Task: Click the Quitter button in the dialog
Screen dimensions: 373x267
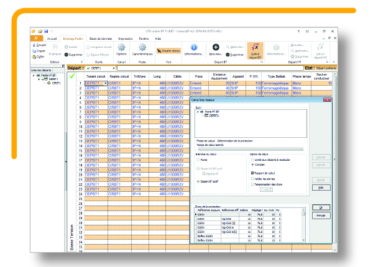Action: tap(321, 180)
